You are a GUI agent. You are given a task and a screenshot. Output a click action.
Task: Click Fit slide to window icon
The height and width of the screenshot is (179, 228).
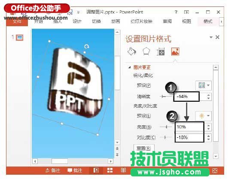pyautogui.click(x=215, y=171)
